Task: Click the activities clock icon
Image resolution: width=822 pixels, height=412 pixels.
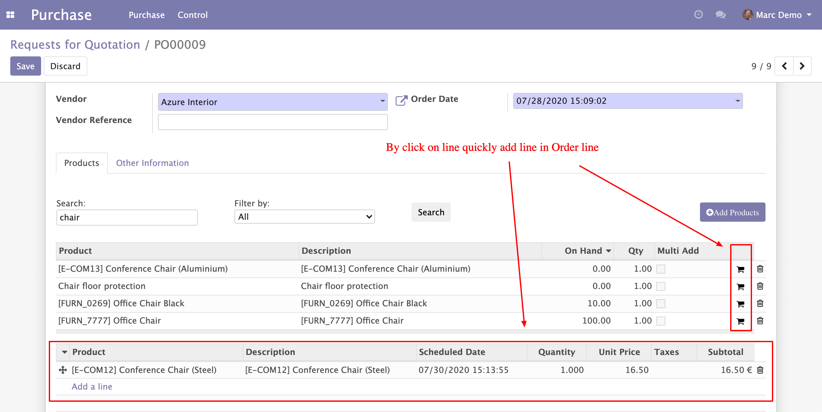Action: 698,15
